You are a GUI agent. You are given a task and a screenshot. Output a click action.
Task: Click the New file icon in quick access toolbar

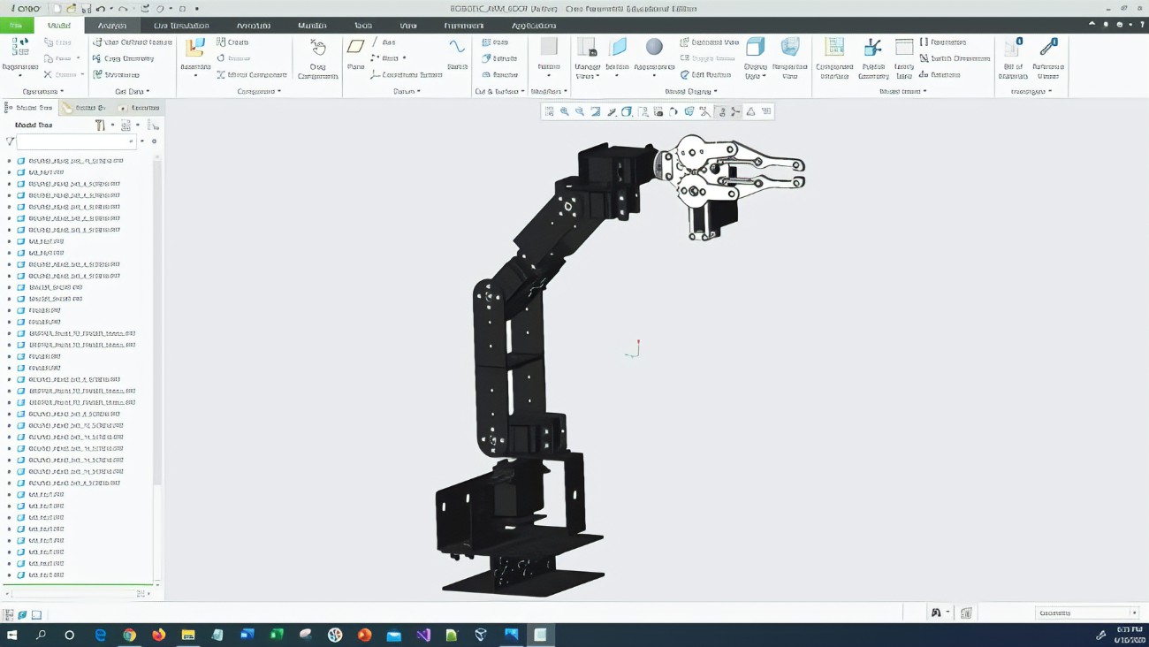(57, 9)
